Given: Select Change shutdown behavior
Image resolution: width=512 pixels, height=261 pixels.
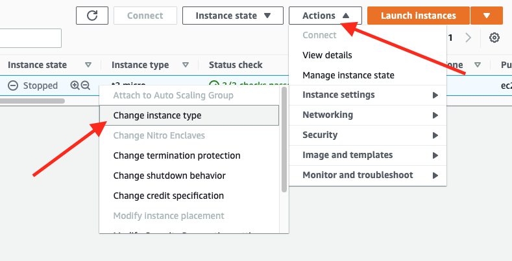Looking at the screenshot, I should [x=169, y=176].
